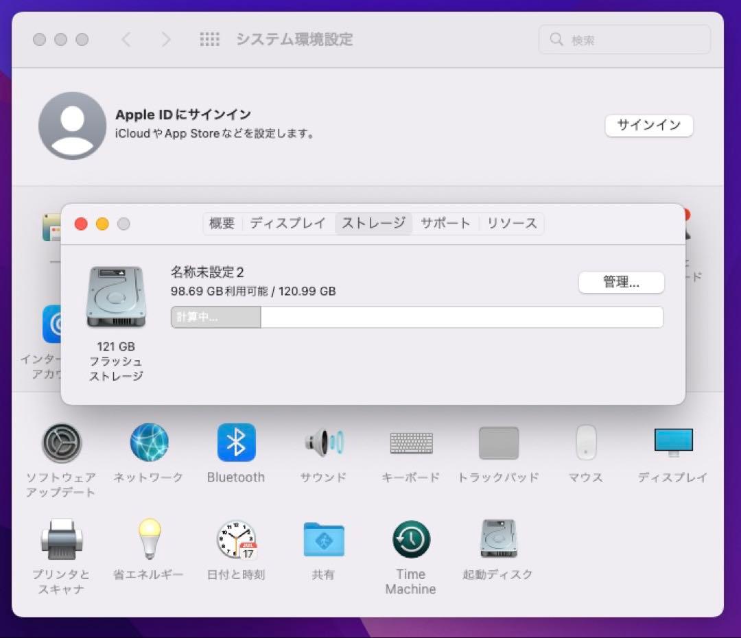Screen dimensions: 741x638
Task: Open the 共有 (Sharing) preference pane
Action: coord(322,541)
